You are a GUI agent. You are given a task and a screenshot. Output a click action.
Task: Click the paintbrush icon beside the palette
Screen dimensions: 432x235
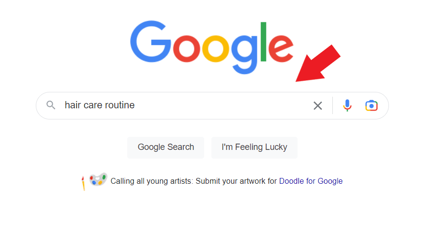tap(83, 182)
